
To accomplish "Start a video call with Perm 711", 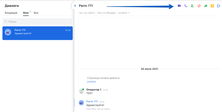I will click(179, 6).
